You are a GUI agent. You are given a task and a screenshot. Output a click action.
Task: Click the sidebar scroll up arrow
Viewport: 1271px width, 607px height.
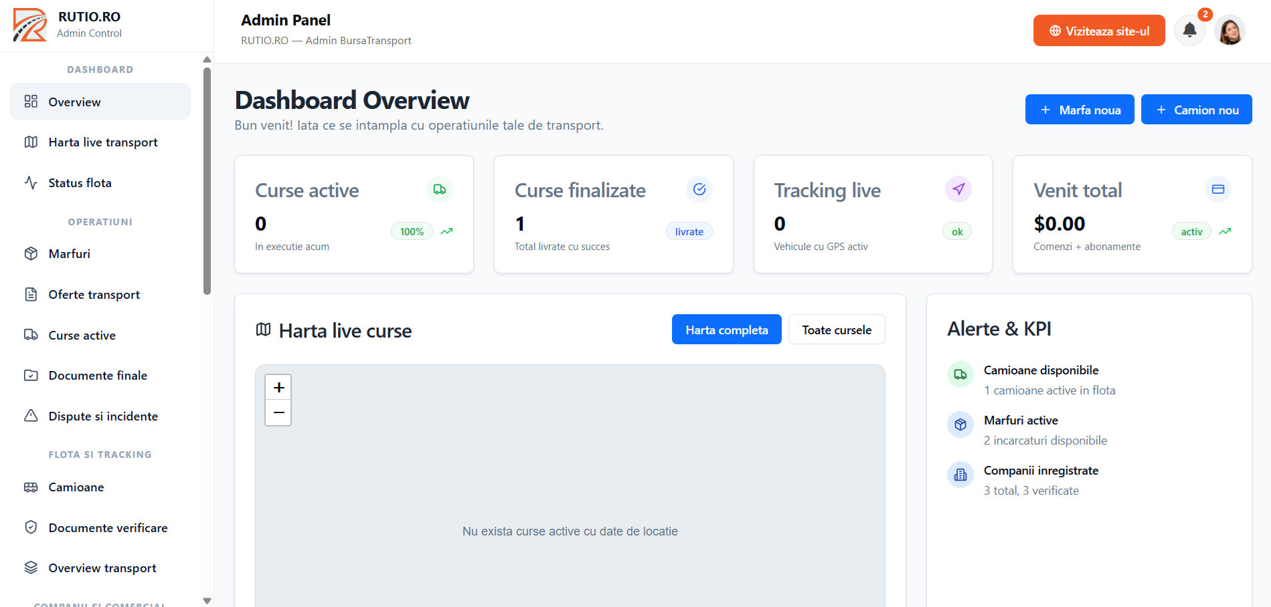point(207,59)
